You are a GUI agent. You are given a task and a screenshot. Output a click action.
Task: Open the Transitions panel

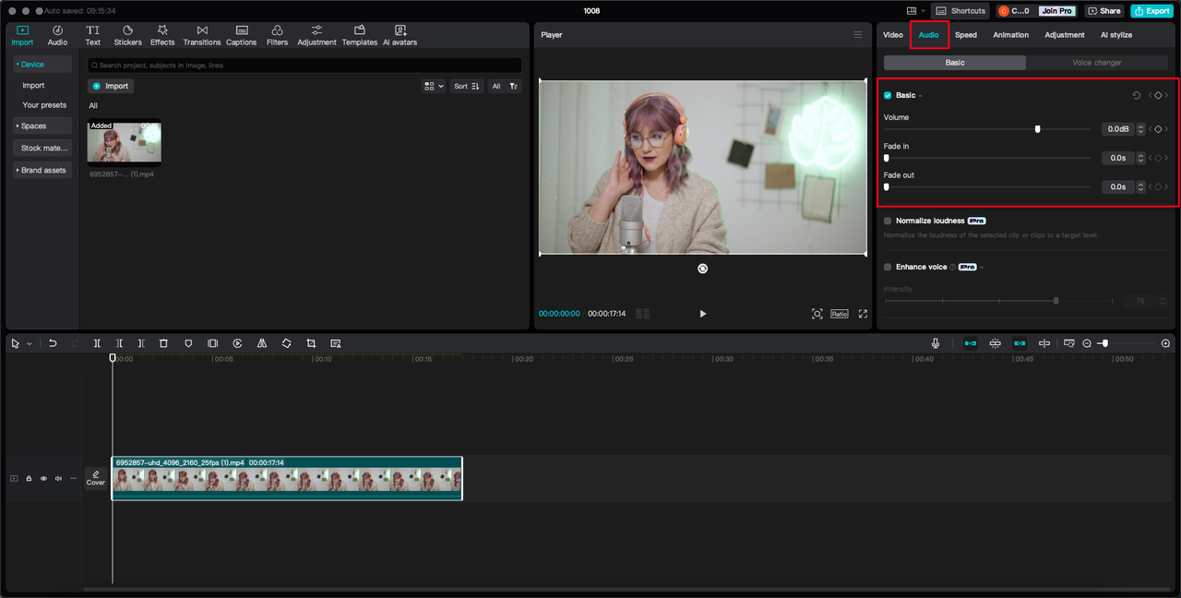coord(201,35)
